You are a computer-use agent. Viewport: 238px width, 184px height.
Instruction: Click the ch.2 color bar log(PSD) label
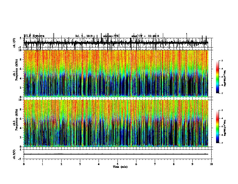(x=225, y=128)
